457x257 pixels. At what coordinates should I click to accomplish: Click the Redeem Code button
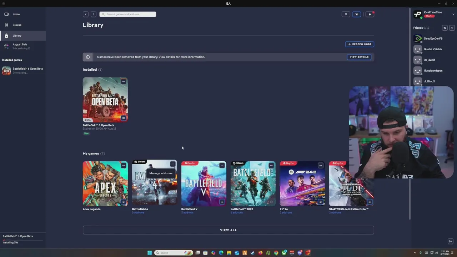coord(360,44)
